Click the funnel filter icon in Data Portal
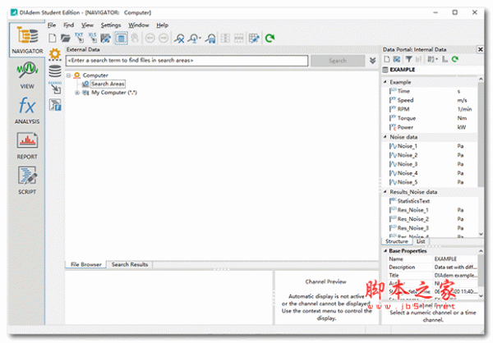The width and height of the screenshot is (493, 343). 408,59
